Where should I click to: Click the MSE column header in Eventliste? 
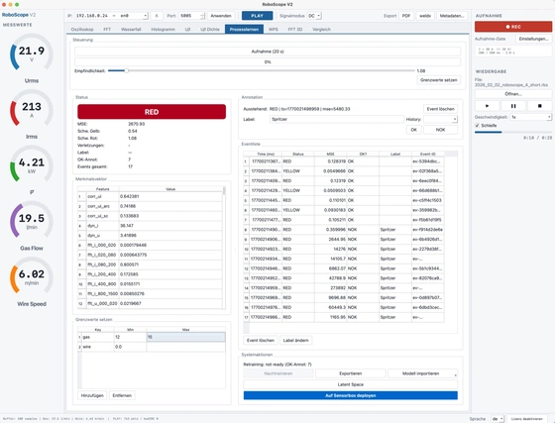(330, 154)
